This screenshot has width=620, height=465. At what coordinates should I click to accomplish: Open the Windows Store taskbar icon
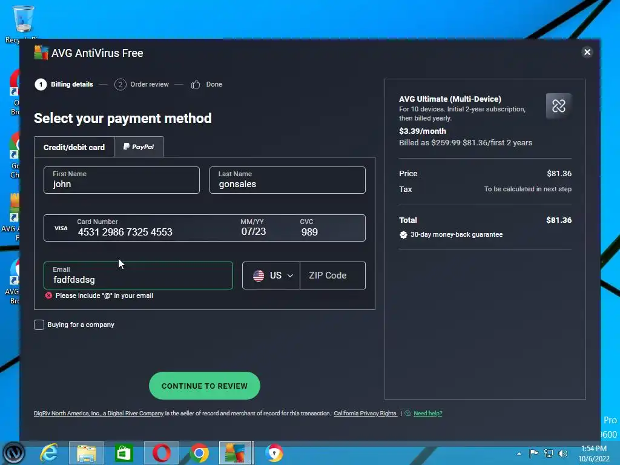pyautogui.click(x=124, y=453)
